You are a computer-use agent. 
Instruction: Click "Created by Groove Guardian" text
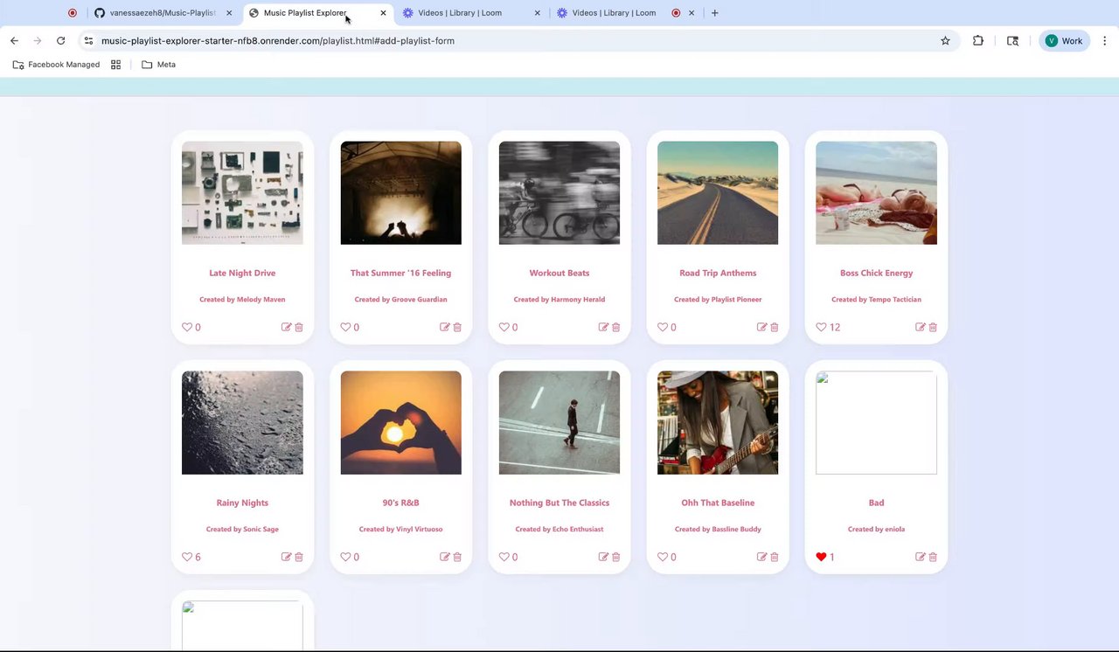400,299
